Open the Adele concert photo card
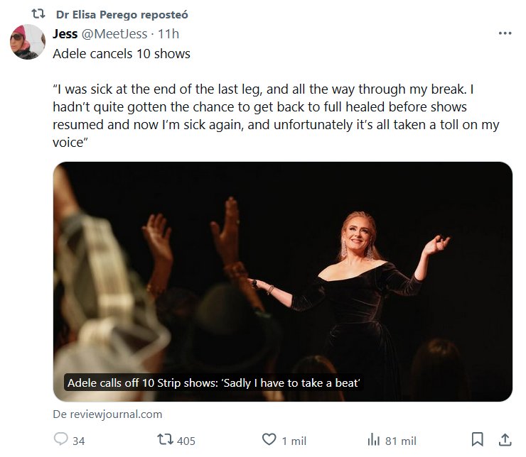Screen dimensions: 526x457 tap(282, 270)
